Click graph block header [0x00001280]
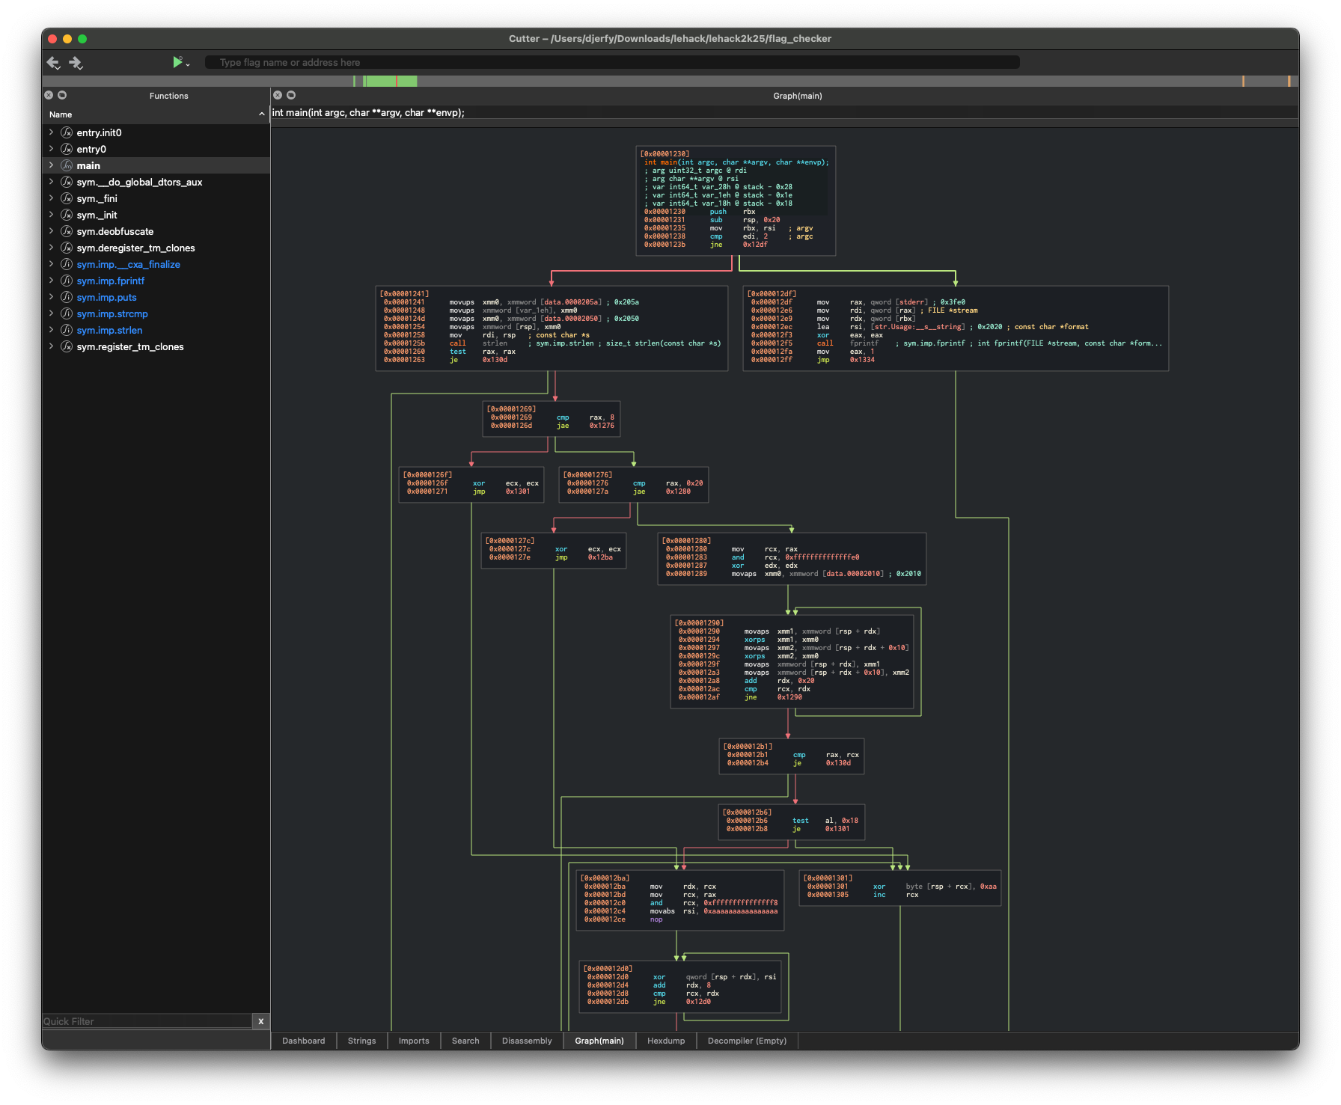This screenshot has width=1341, height=1105. [x=686, y=541]
